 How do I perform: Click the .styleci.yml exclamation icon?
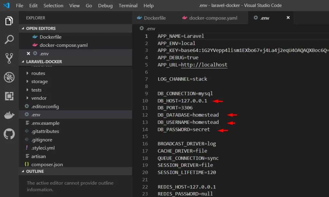coord(27,148)
